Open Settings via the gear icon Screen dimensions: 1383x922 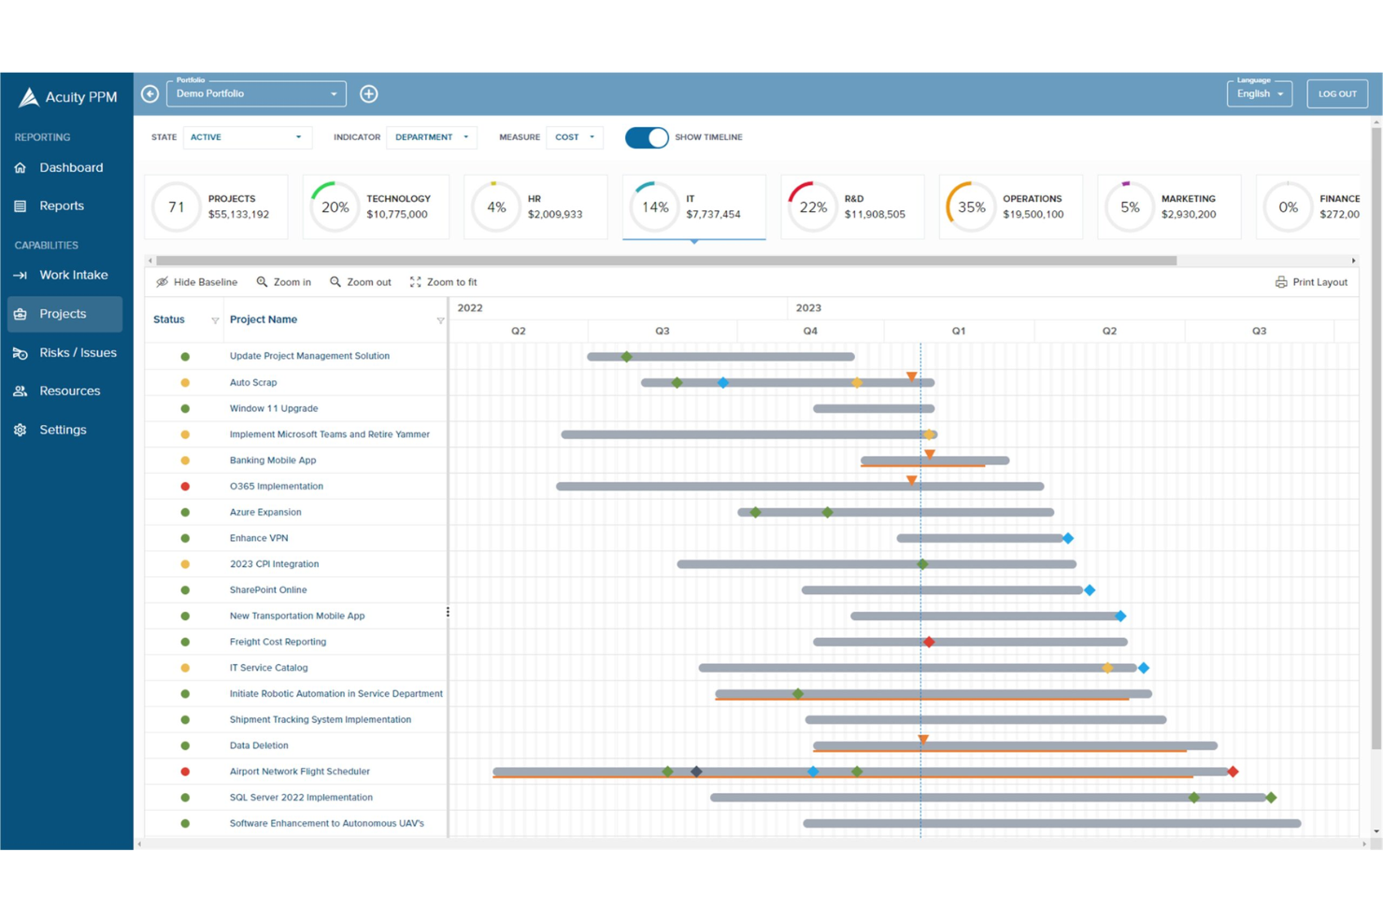pos(20,429)
